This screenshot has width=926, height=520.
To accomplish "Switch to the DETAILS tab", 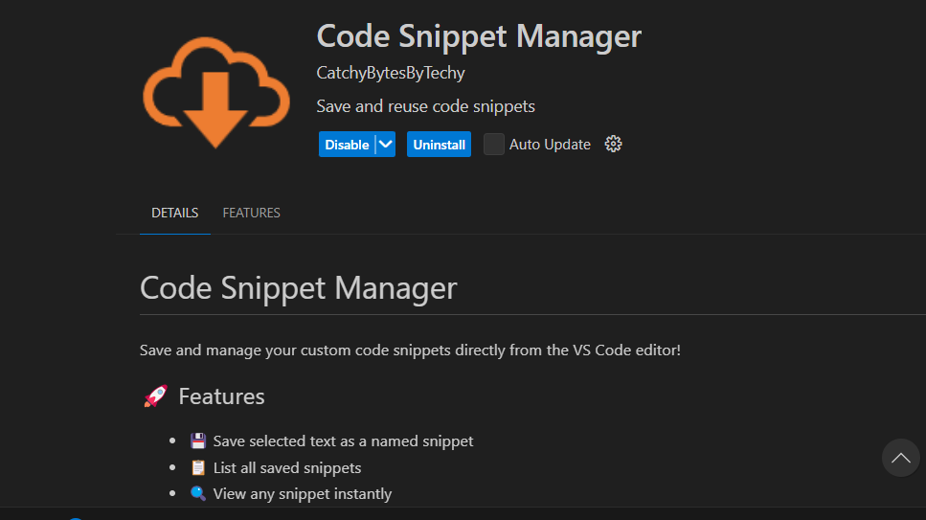I will pos(175,213).
